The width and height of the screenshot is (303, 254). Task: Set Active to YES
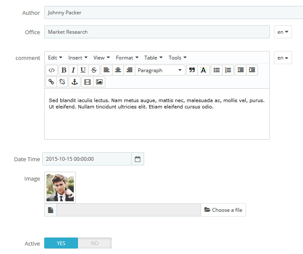tap(61, 243)
